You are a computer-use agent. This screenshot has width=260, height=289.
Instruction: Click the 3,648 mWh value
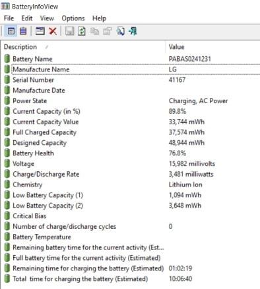click(x=185, y=206)
